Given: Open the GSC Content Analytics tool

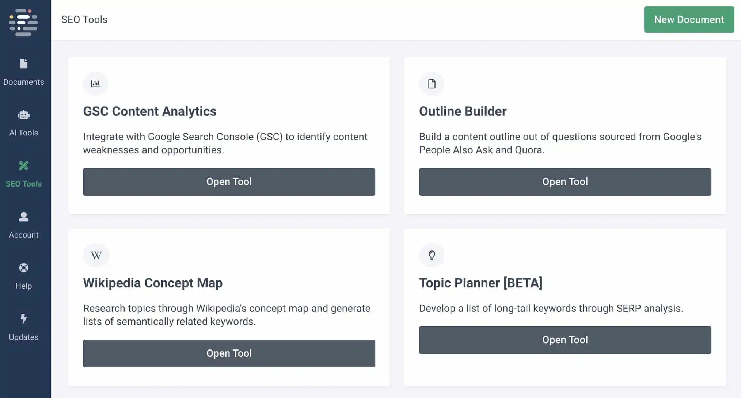Looking at the screenshot, I should [x=229, y=182].
